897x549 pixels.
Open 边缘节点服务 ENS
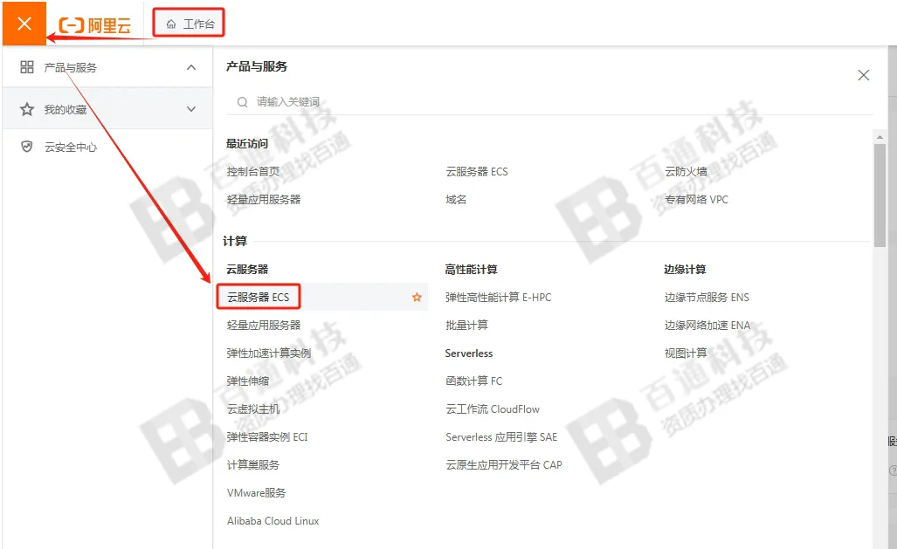(707, 297)
